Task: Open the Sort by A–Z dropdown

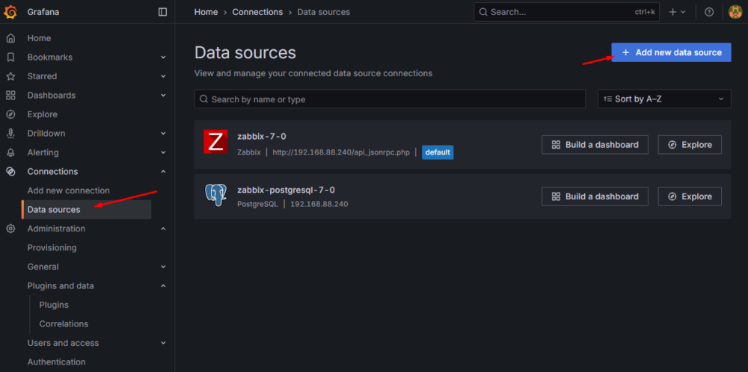Action: [x=664, y=99]
